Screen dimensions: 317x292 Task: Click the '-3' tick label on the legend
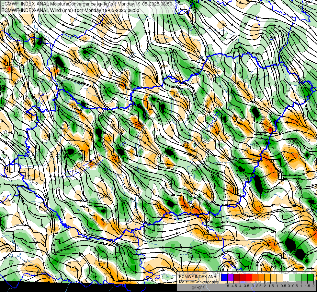[252, 286]
